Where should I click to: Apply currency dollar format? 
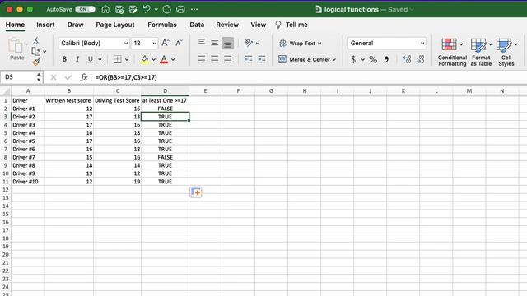pyautogui.click(x=353, y=59)
